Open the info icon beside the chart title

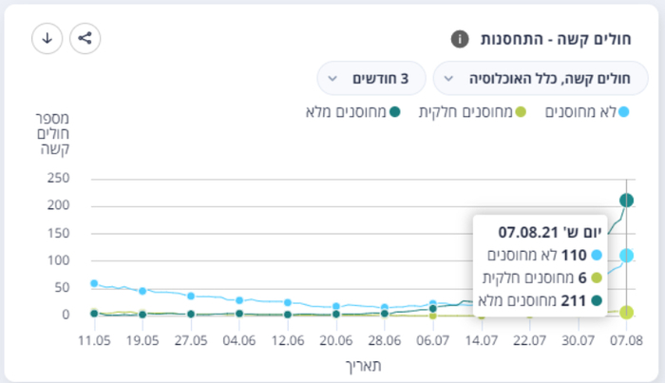[x=459, y=39]
